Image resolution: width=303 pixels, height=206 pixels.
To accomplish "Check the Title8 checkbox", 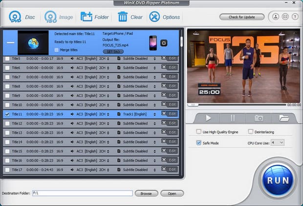I will tap(7, 86).
